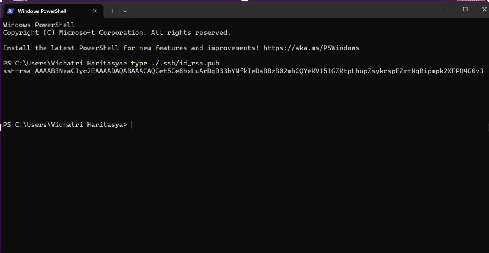Expand the new tab profile dropdown chevron
Screen dimensions: 489x253
pos(125,11)
